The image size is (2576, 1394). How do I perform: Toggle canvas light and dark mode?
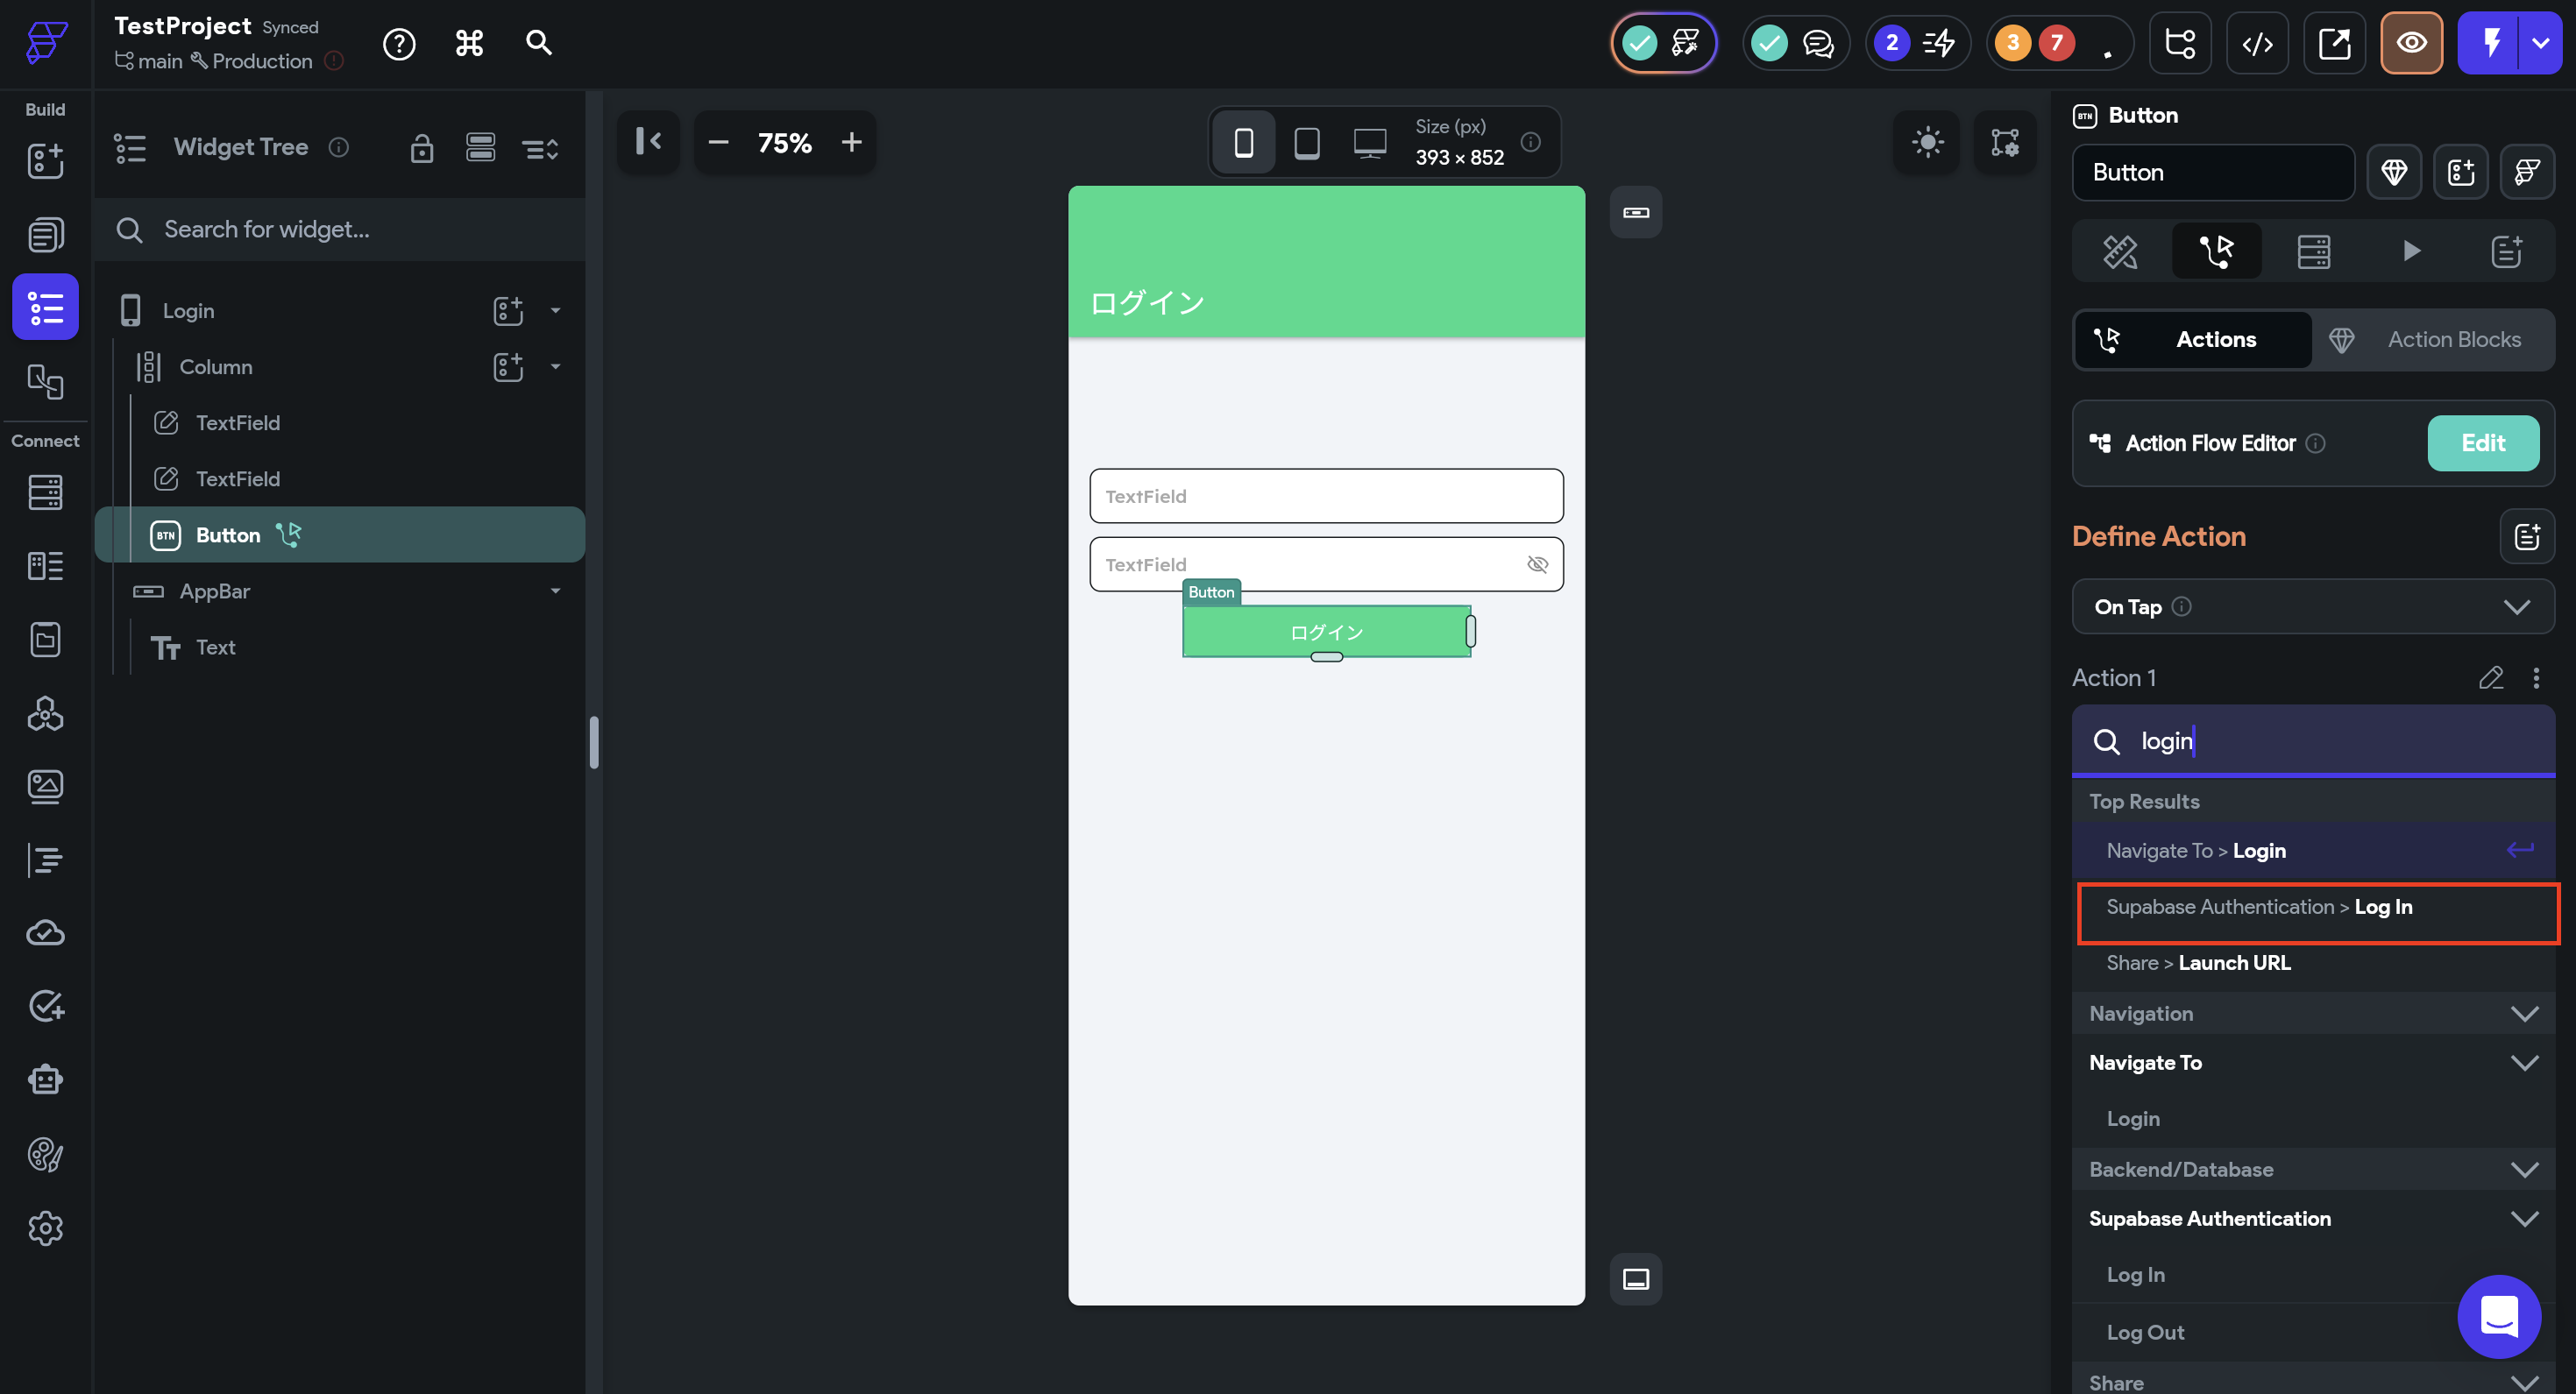coord(1927,142)
